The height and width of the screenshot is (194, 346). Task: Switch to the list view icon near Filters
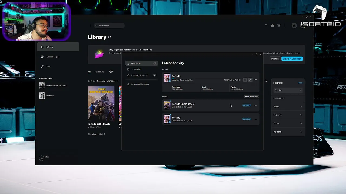[x=266, y=81]
